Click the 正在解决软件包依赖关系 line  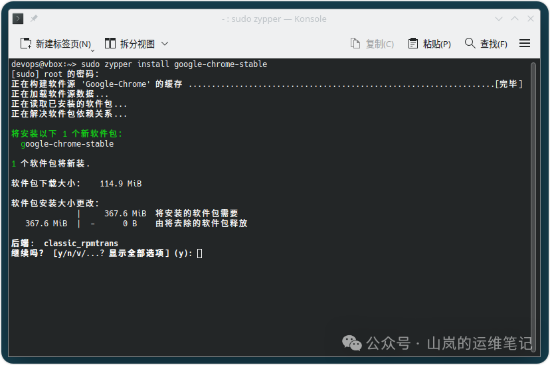(x=69, y=114)
